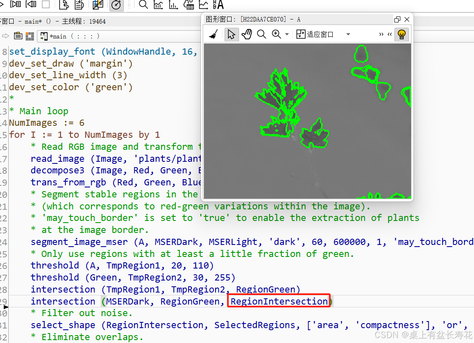Click the "dev_set_color ('green')" line
The image size is (474, 343).
point(71,87)
